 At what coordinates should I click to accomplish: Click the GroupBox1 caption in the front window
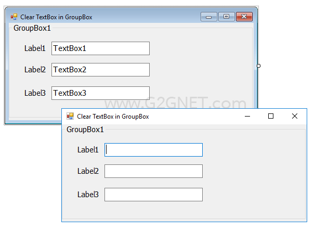pos(85,130)
